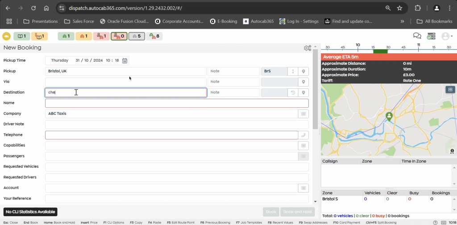Open Destination address history clock icon
The width and height of the screenshot is (457, 225).
pyautogui.click(x=293, y=93)
